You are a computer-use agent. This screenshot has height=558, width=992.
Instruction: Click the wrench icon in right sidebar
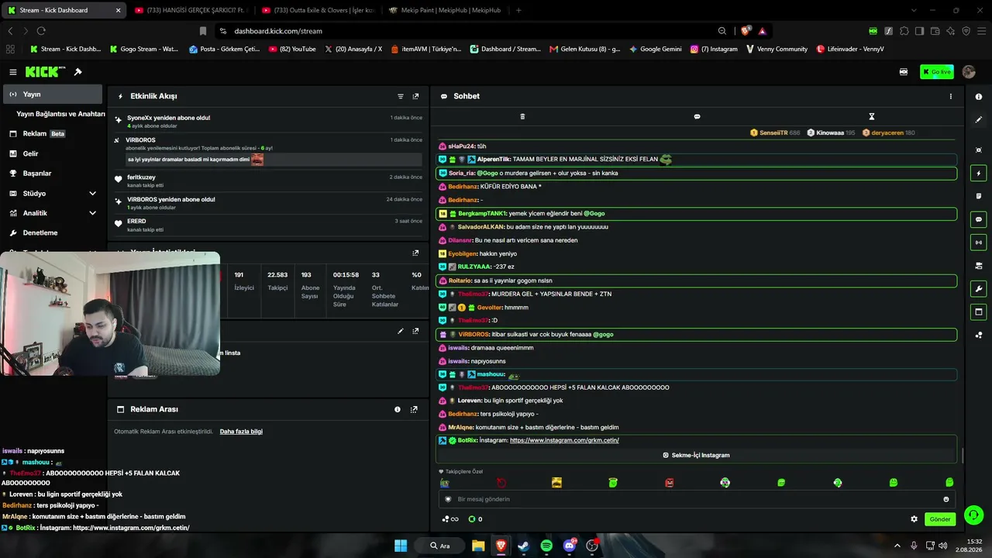[979, 289]
